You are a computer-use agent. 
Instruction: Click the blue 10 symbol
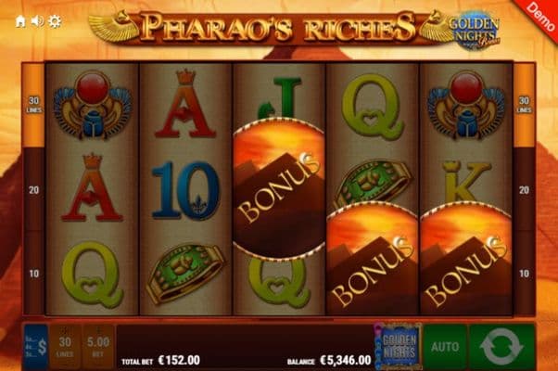coord(185,190)
